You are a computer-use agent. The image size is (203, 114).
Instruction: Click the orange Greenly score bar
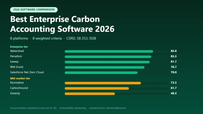[x=90, y=94]
